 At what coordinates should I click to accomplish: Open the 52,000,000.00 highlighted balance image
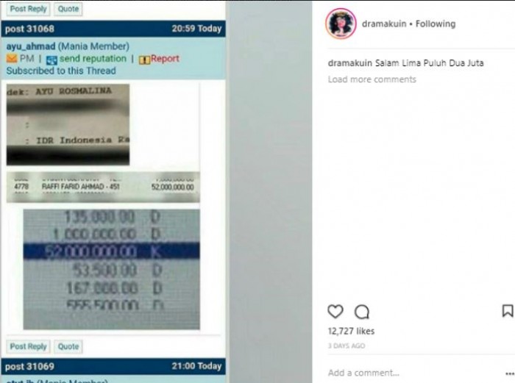tap(111, 269)
